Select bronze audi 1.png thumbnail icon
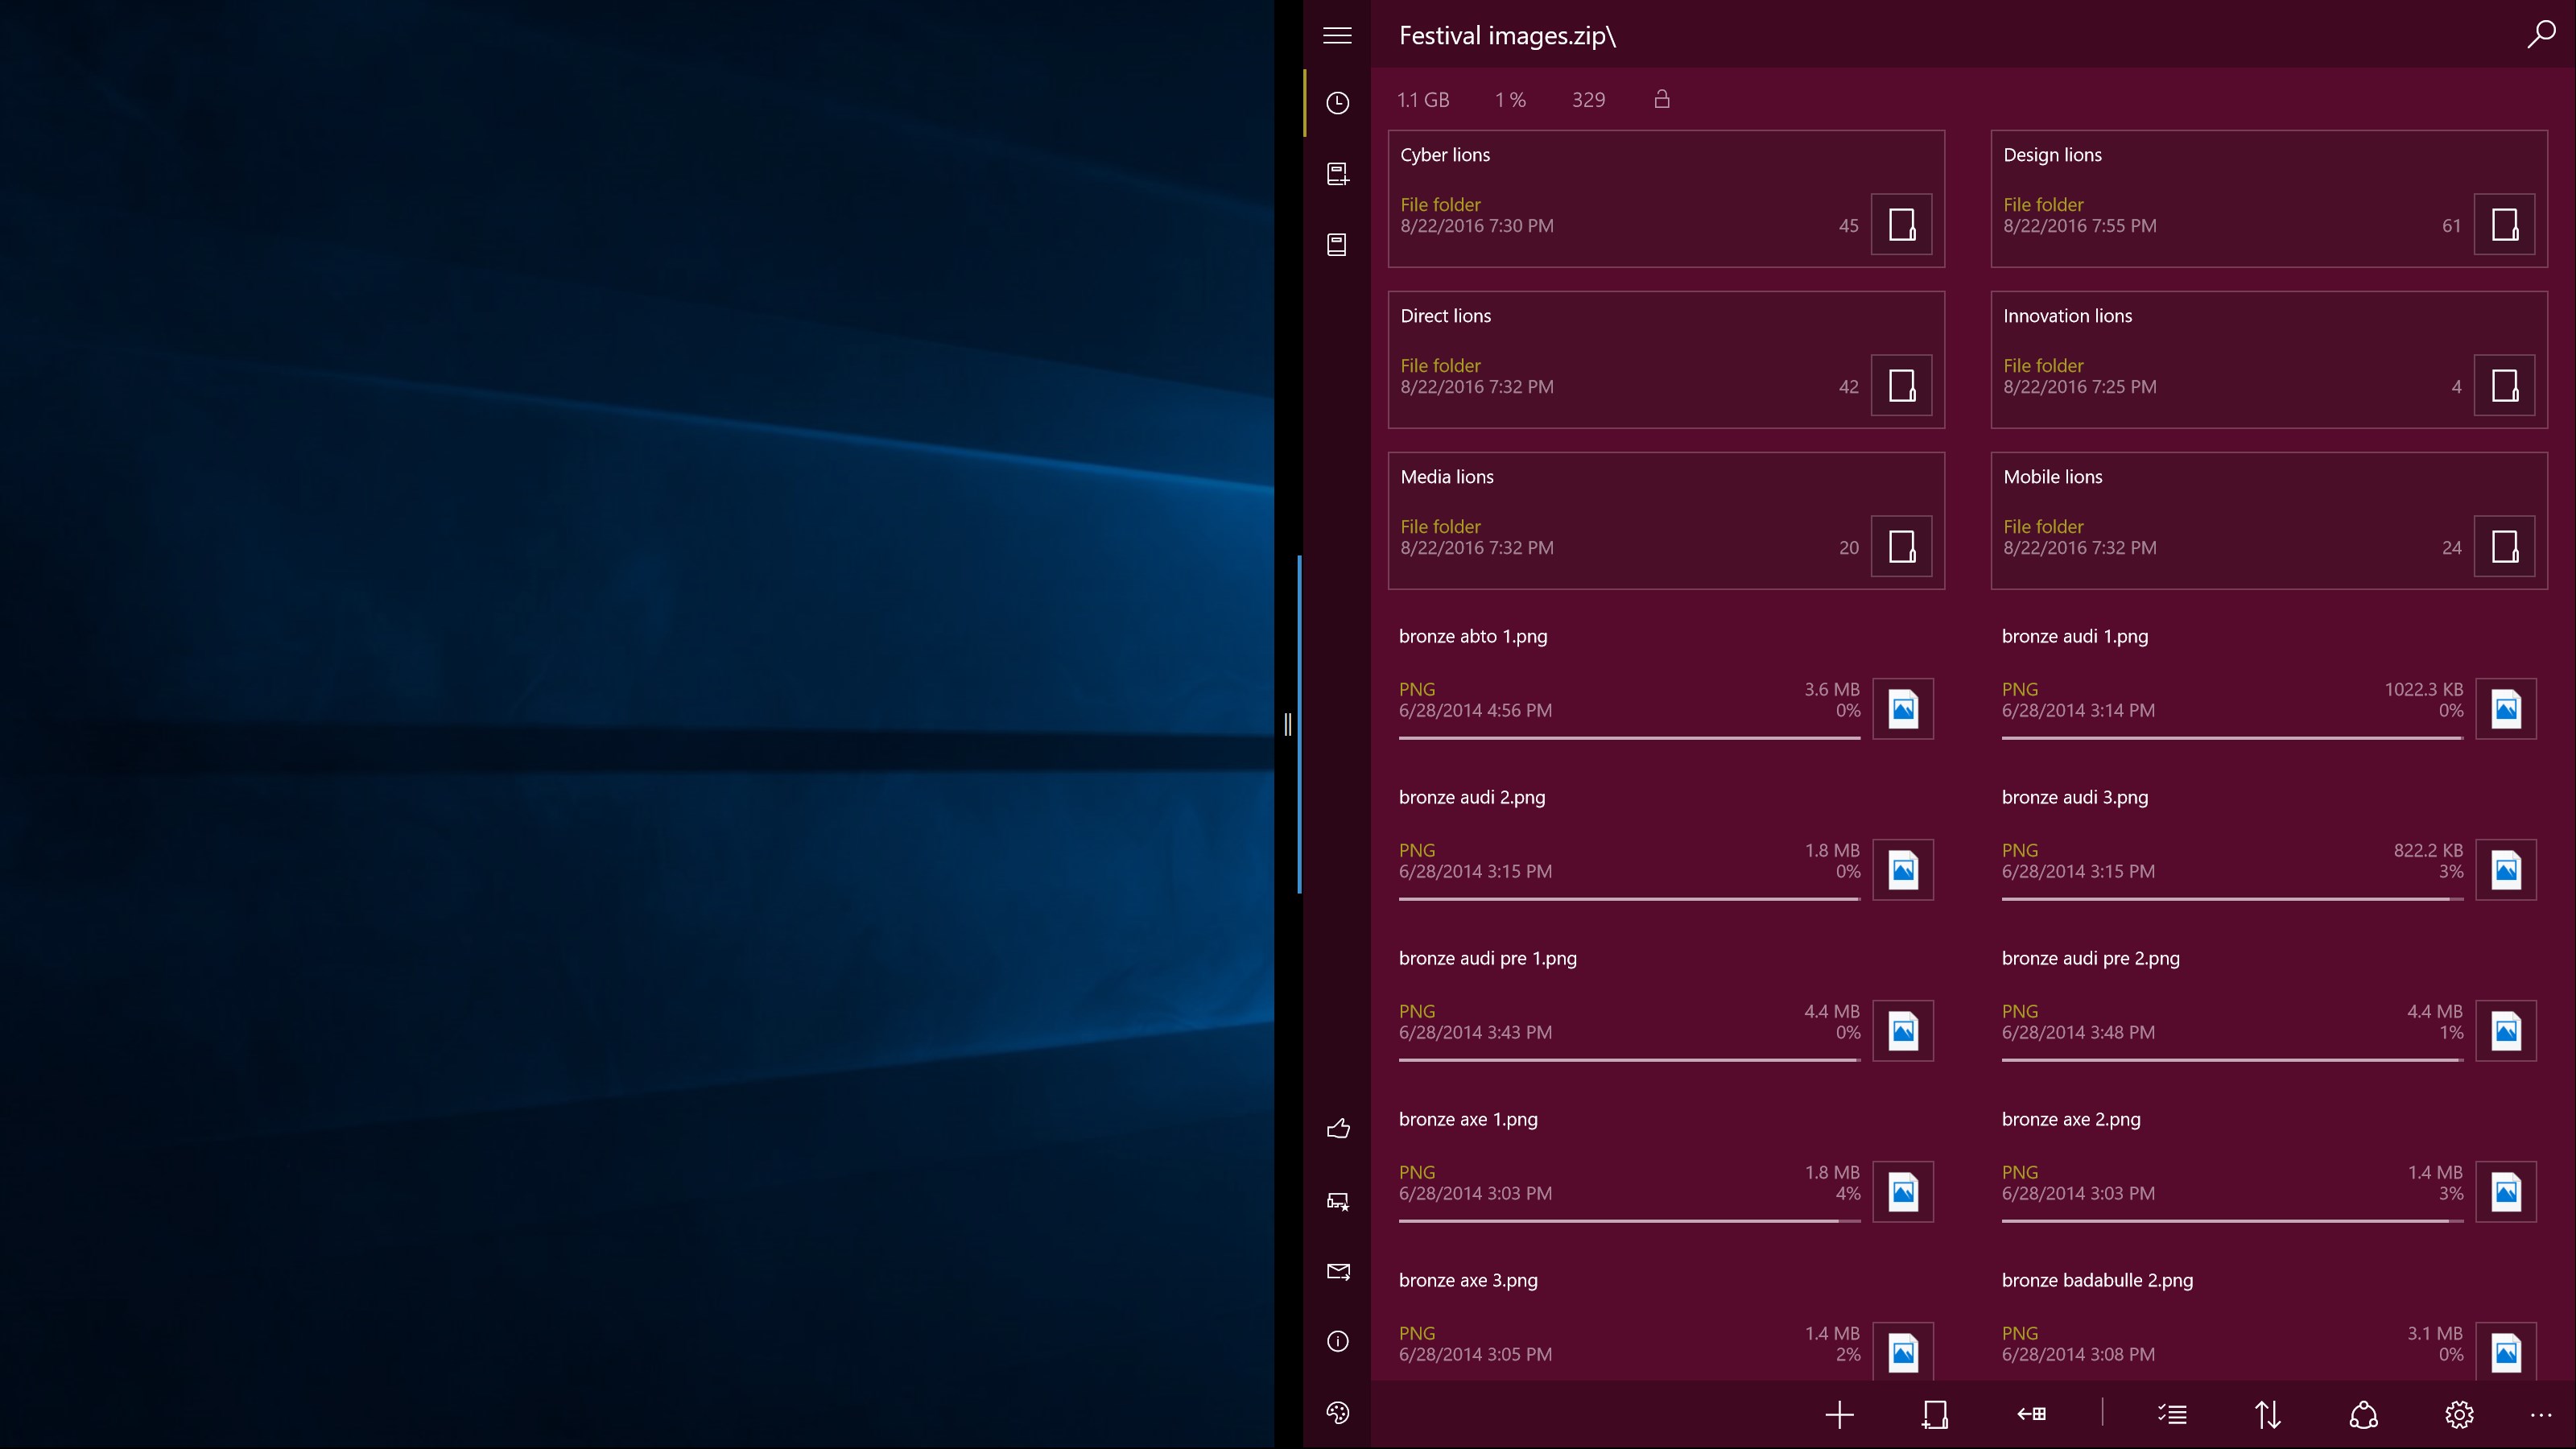Viewport: 2576px width, 1449px height. [x=2505, y=709]
